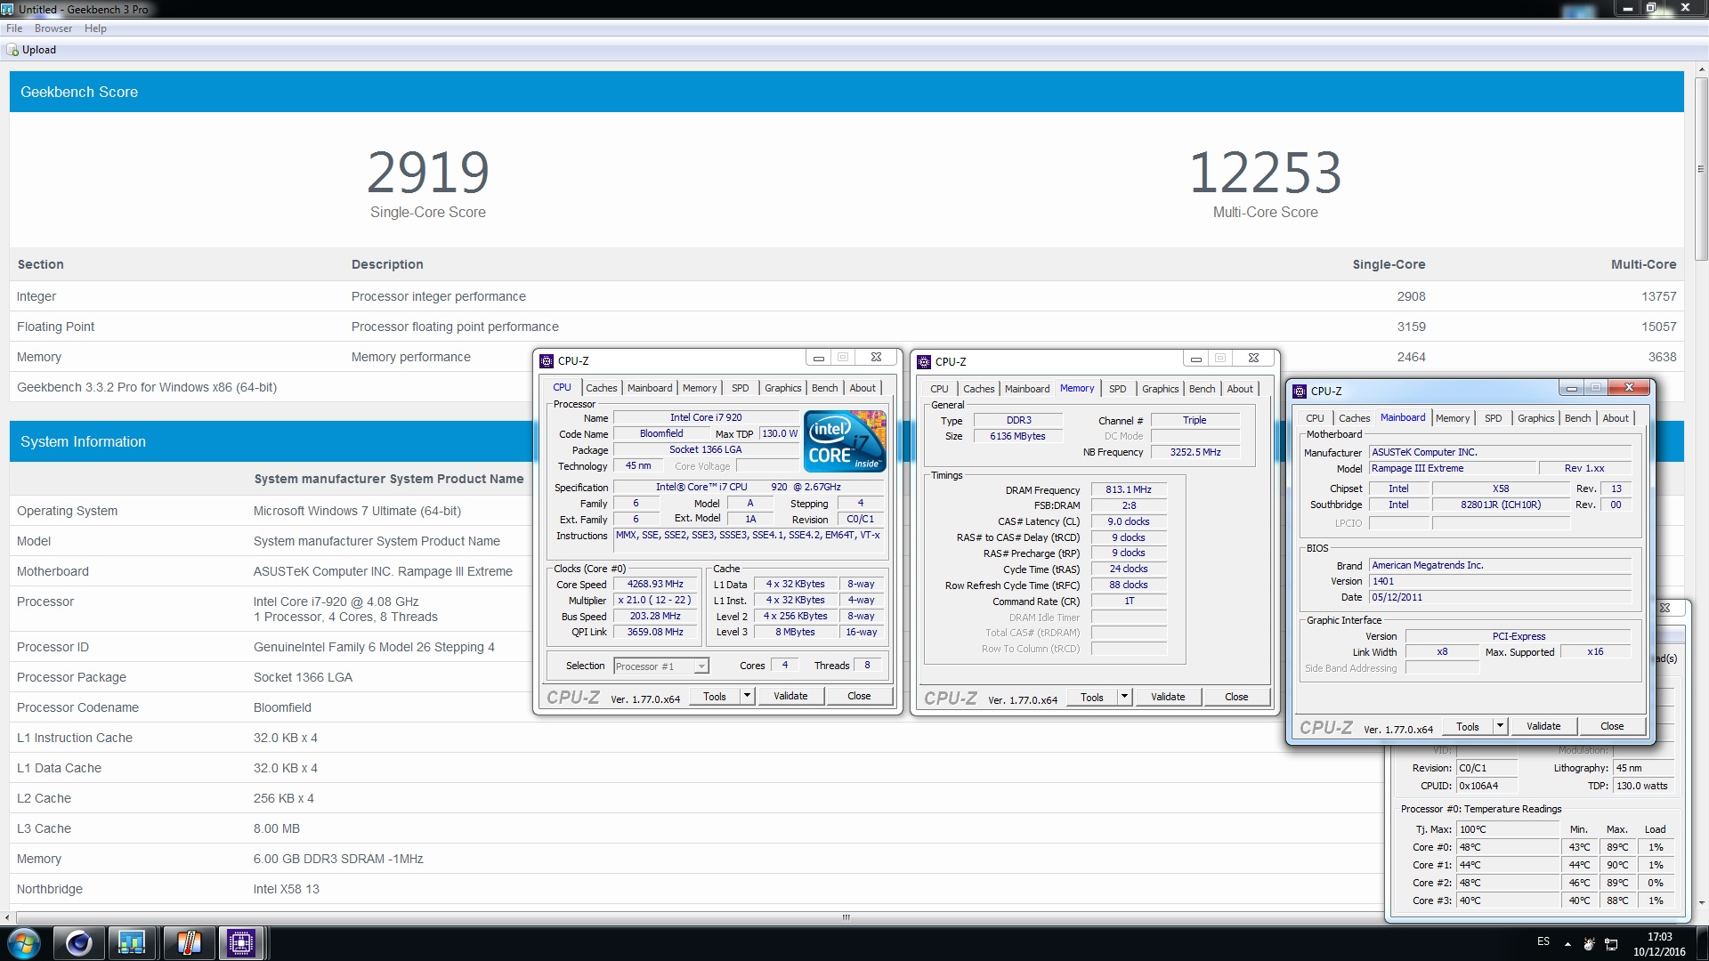Screen dimensions: 1709x961
Task: Open the File menu
Action: pos(14,28)
